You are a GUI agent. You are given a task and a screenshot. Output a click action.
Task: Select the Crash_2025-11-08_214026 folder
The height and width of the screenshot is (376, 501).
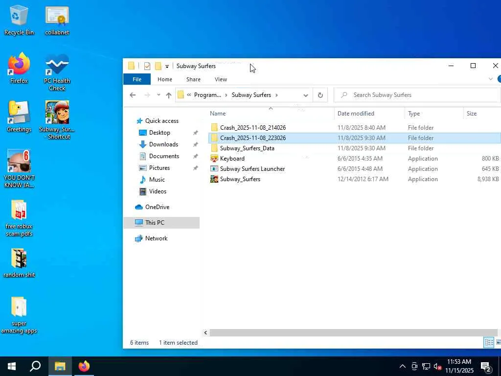click(x=354, y=128)
